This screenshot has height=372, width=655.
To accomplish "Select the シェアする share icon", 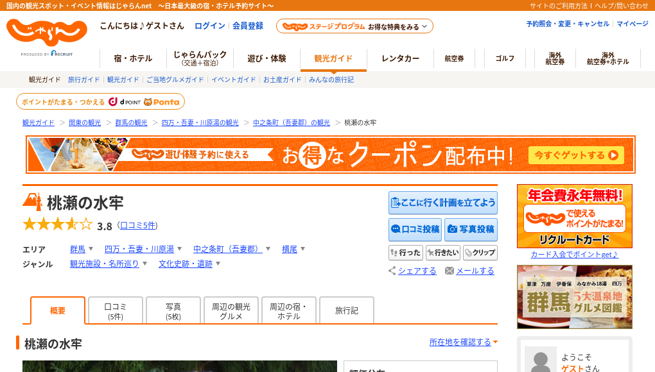I will click(x=392, y=271).
